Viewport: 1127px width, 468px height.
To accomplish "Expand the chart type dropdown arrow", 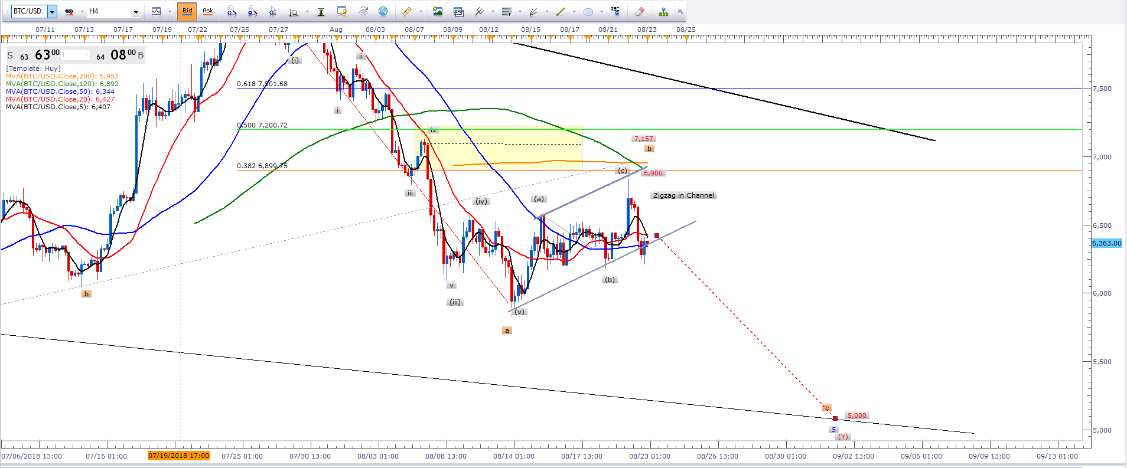I will pyautogui.click(x=170, y=11).
